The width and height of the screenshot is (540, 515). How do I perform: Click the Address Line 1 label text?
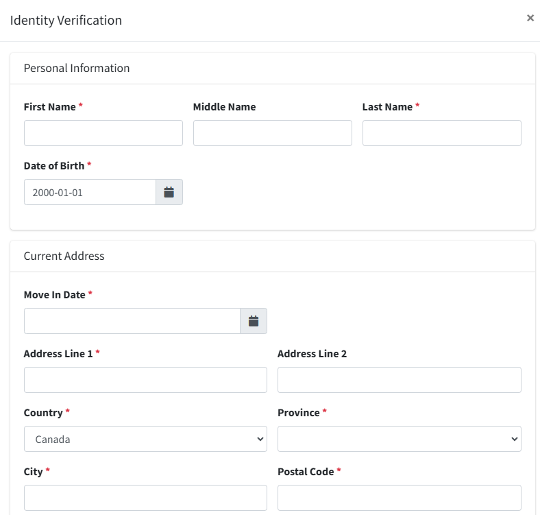[x=58, y=354]
